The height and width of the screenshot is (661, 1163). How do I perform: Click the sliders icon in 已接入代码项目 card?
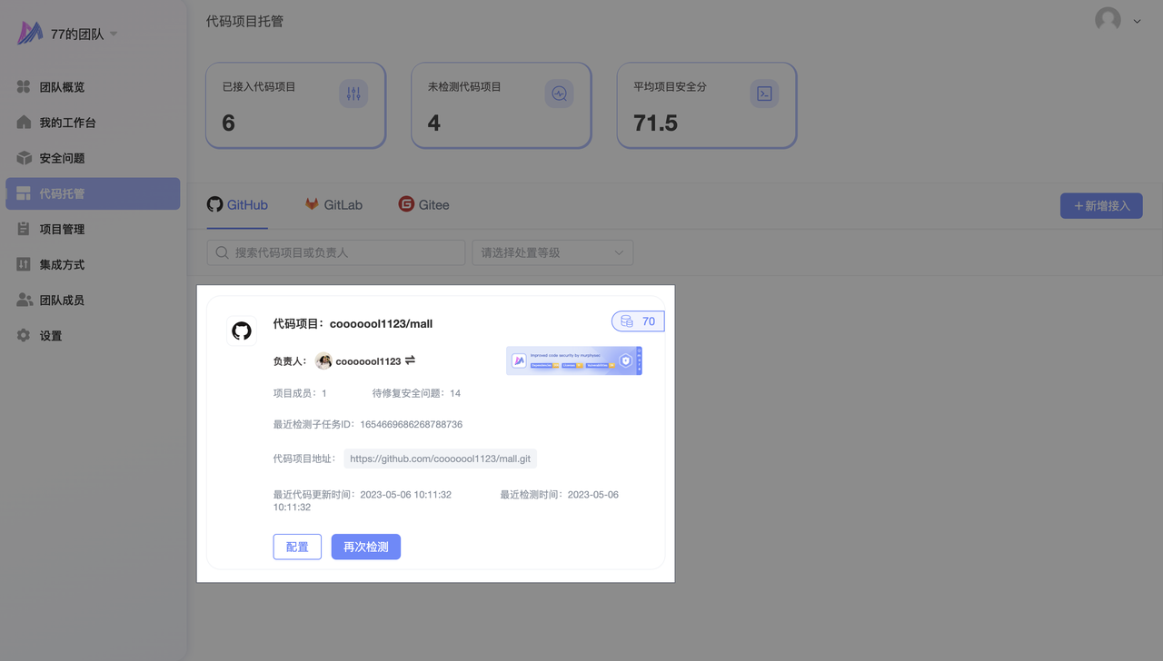(353, 94)
